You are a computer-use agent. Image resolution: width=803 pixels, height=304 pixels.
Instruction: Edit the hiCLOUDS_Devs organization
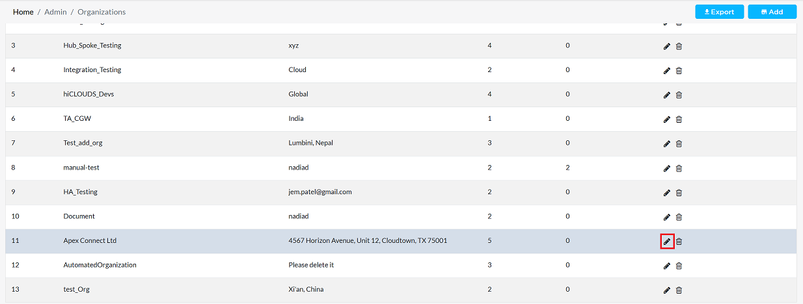click(666, 95)
